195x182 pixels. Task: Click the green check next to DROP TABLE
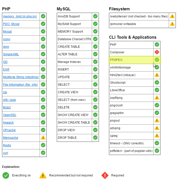coord(95,138)
